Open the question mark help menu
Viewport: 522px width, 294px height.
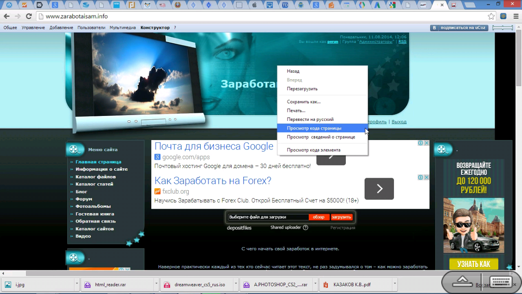point(175,28)
